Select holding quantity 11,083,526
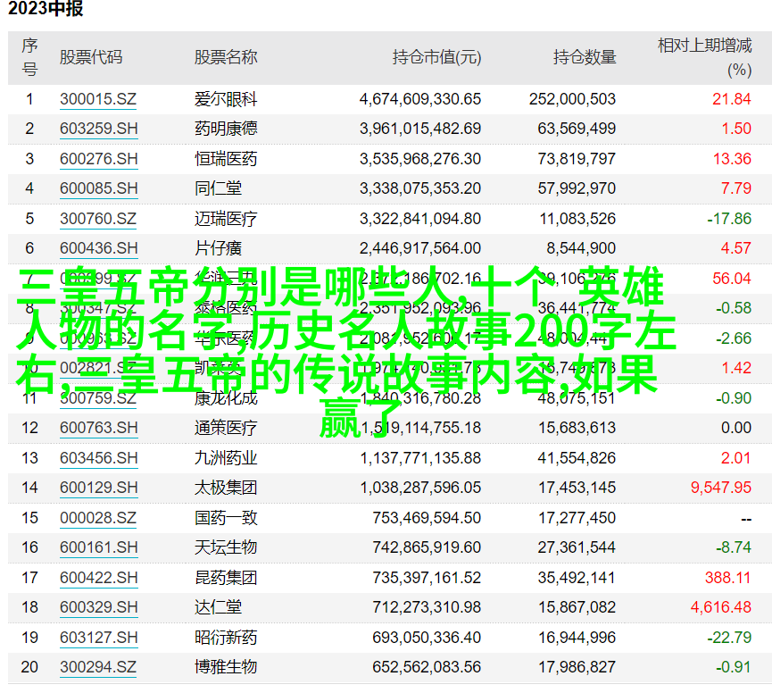This screenshot has width=772, height=693. (x=577, y=219)
